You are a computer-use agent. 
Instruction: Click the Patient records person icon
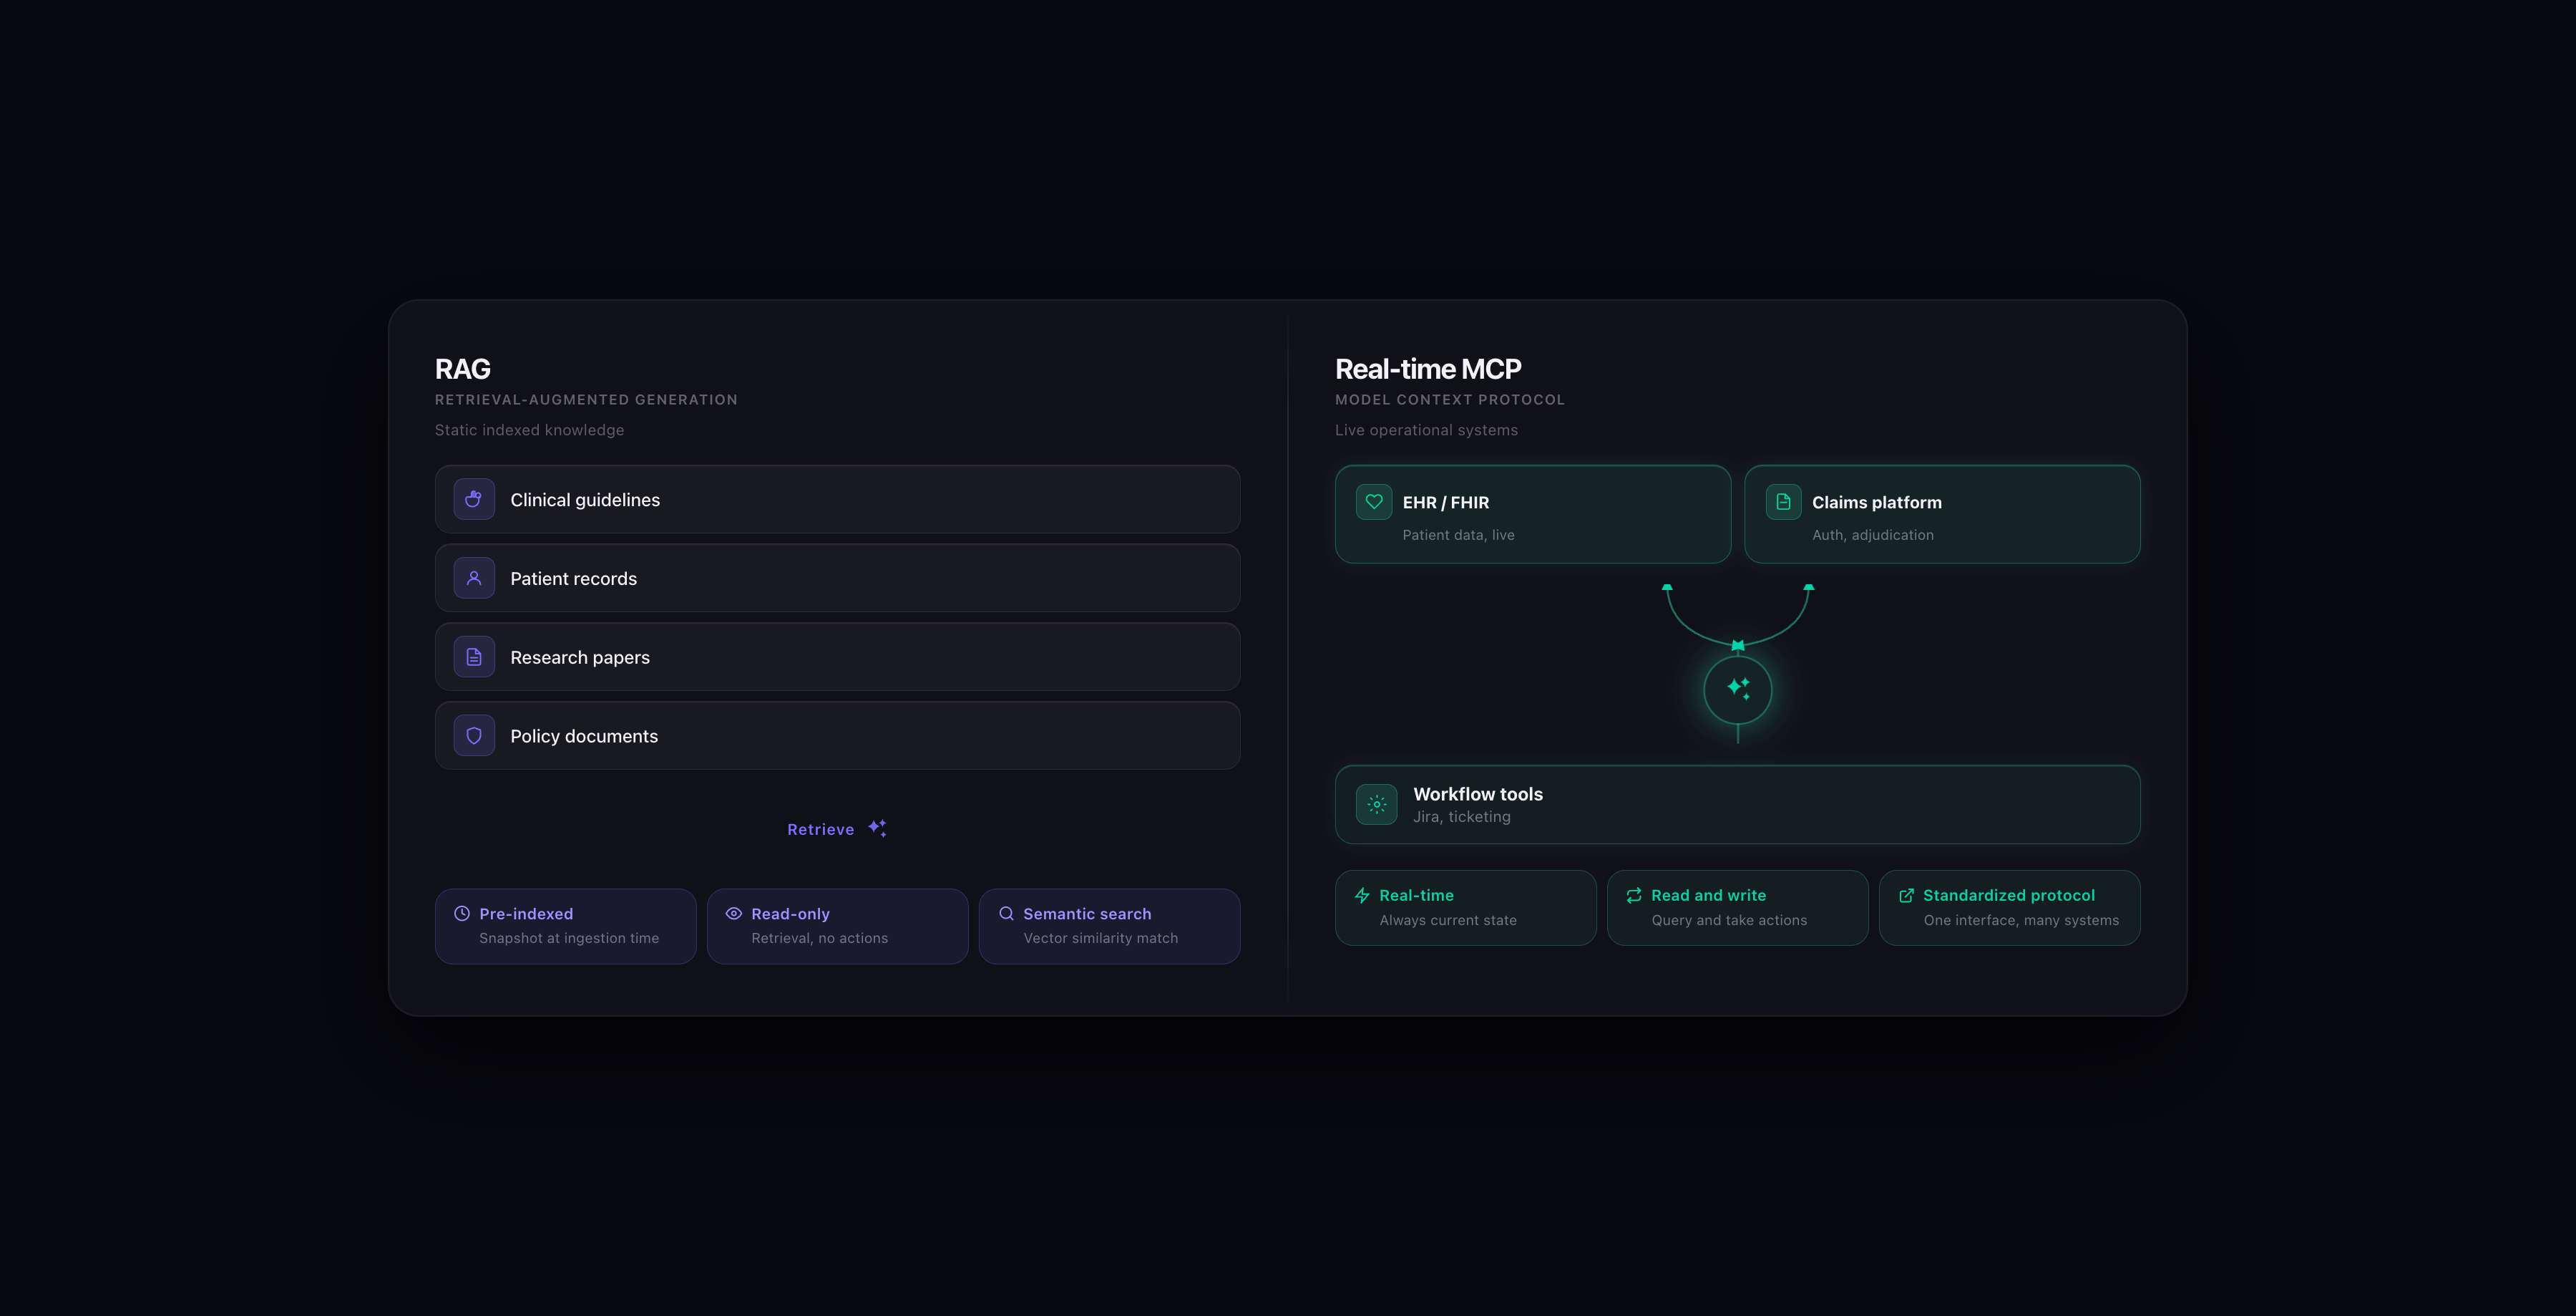474,579
